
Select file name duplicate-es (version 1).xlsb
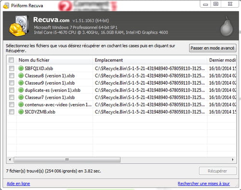[53, 90]
